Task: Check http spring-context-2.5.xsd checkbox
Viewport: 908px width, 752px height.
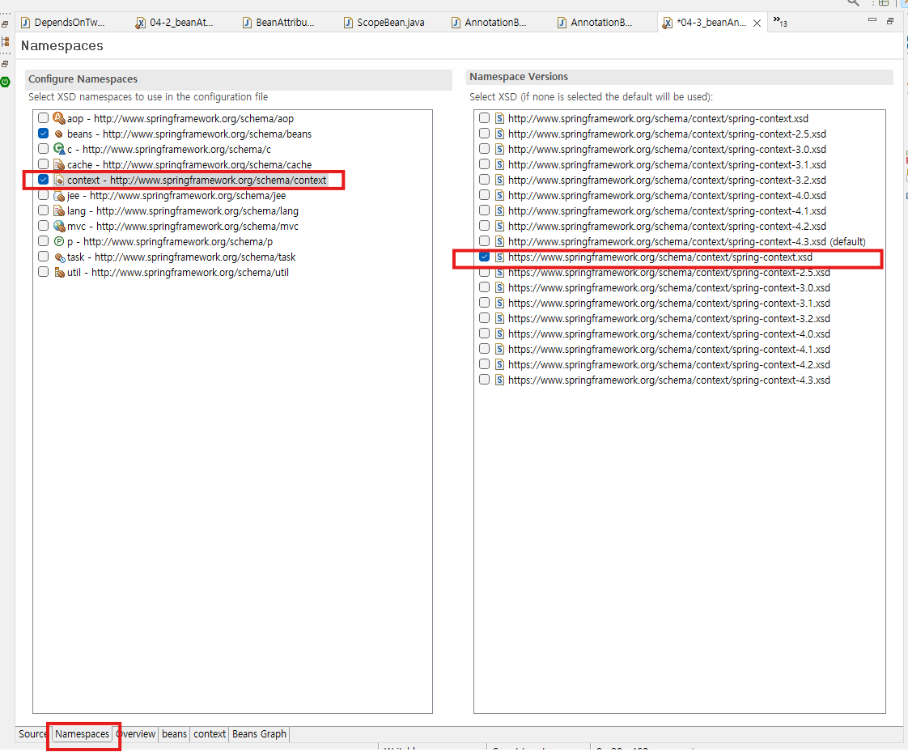Action: [485, 134]
